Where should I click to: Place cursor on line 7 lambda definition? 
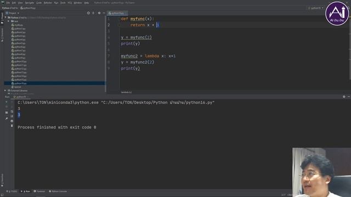click(148, 56)
